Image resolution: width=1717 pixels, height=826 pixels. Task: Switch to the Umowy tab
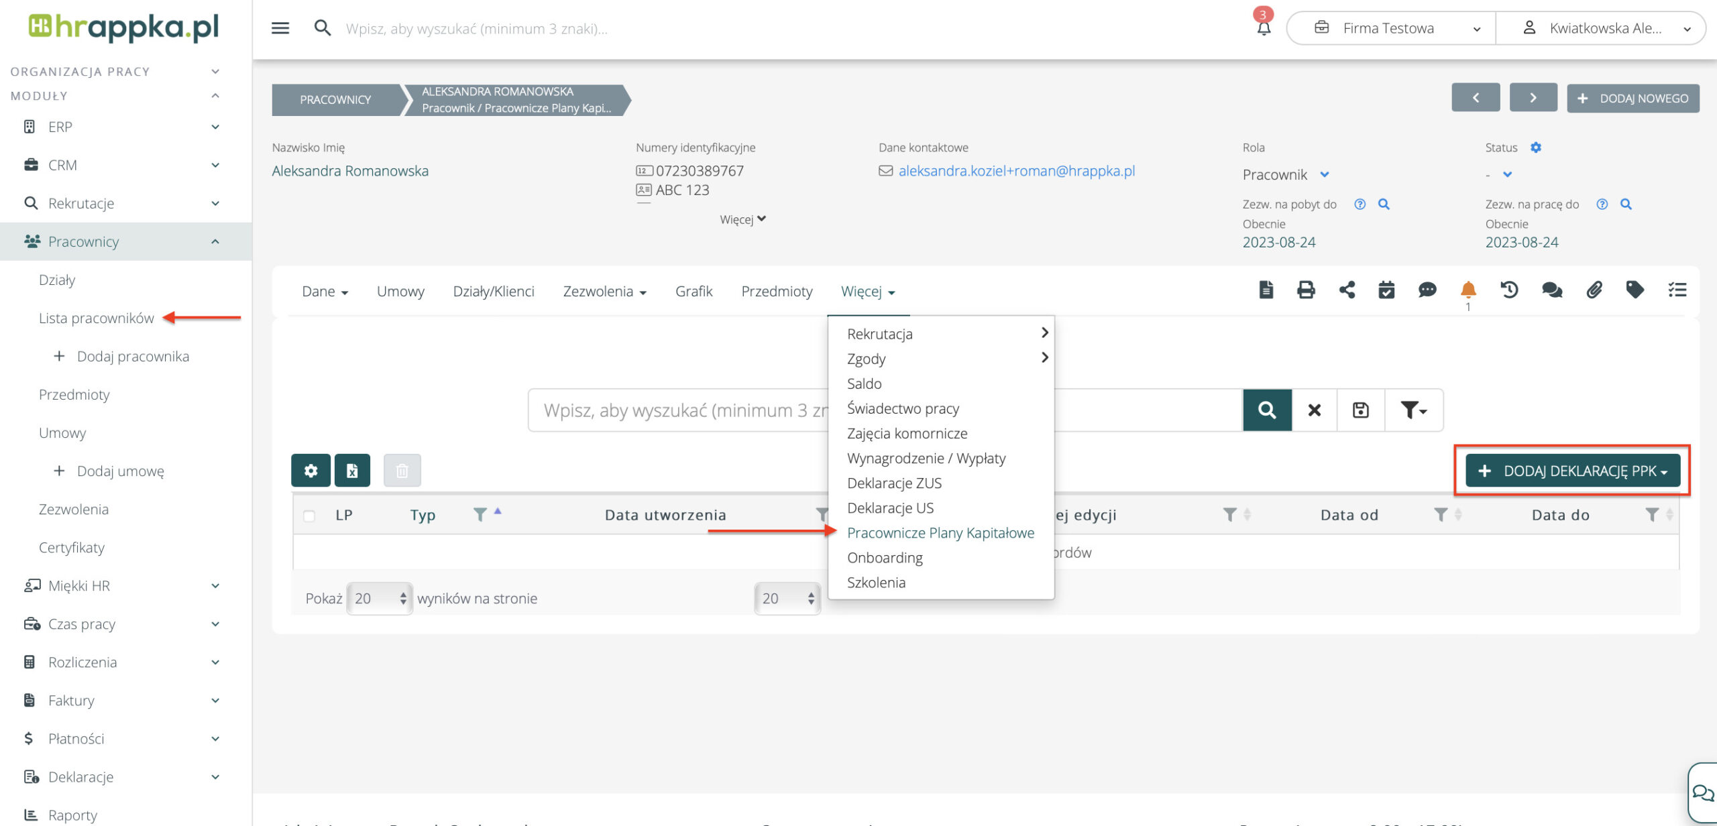coord(400,292)
